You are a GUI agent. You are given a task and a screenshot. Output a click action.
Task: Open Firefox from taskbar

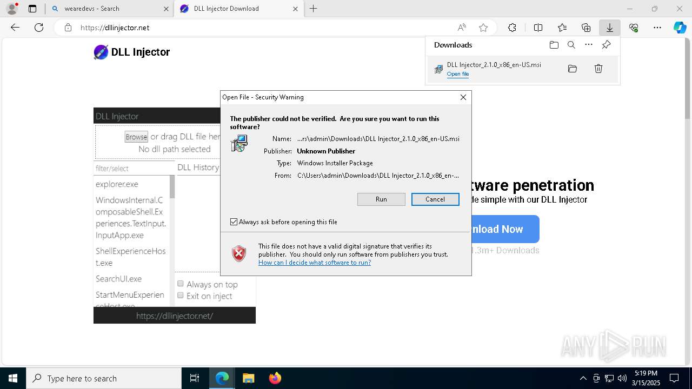pos(275,378)
